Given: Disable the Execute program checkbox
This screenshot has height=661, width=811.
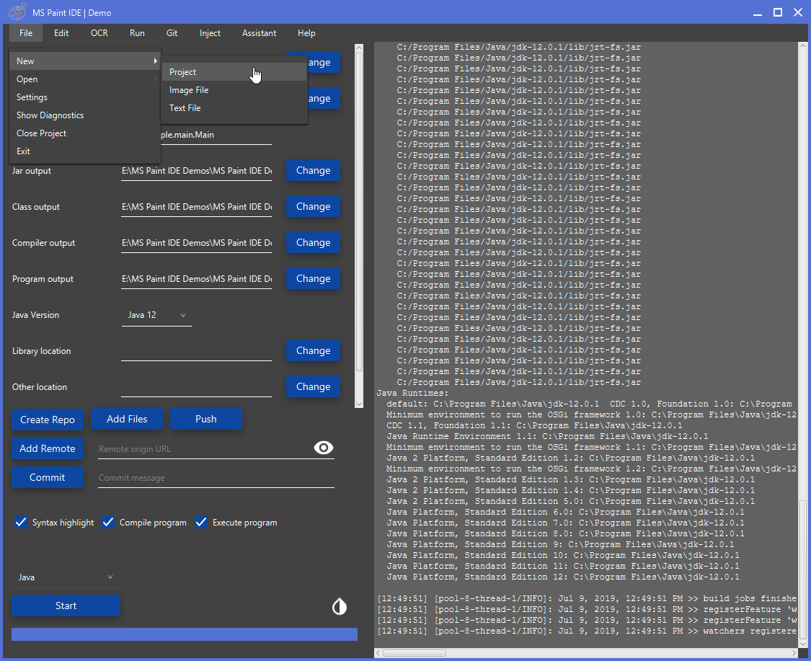Looking at the screenshot, I should pos(201,522).
